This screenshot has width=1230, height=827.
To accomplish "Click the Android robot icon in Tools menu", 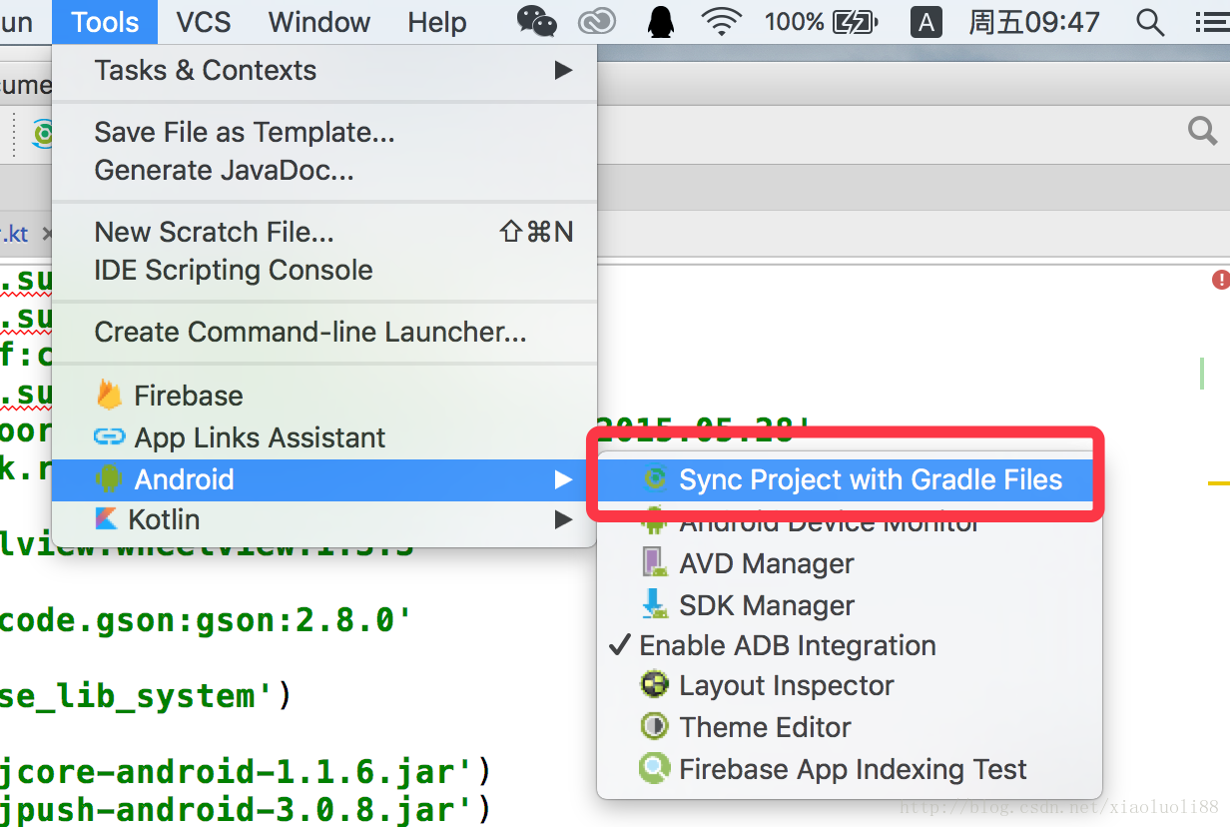I will pos(108,479).
